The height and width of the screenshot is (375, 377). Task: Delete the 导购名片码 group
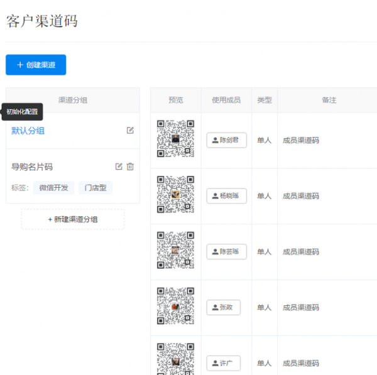tap(130, 166)
